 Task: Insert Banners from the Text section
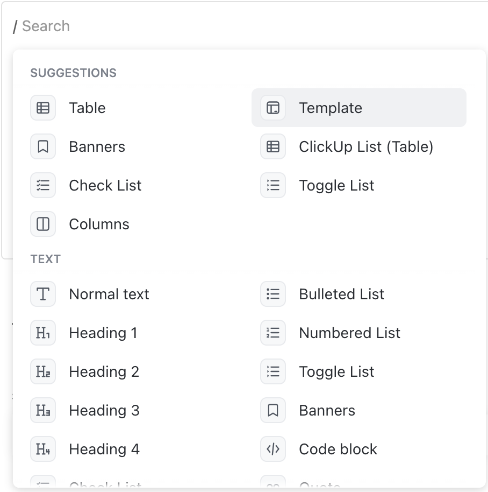(327, 410)
